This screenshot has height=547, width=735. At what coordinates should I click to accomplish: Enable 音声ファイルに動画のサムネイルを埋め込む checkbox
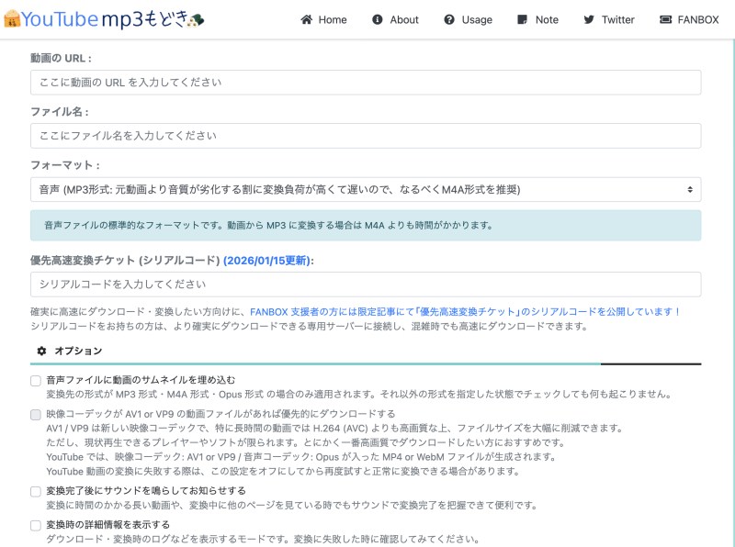click(x=36, y=381)
